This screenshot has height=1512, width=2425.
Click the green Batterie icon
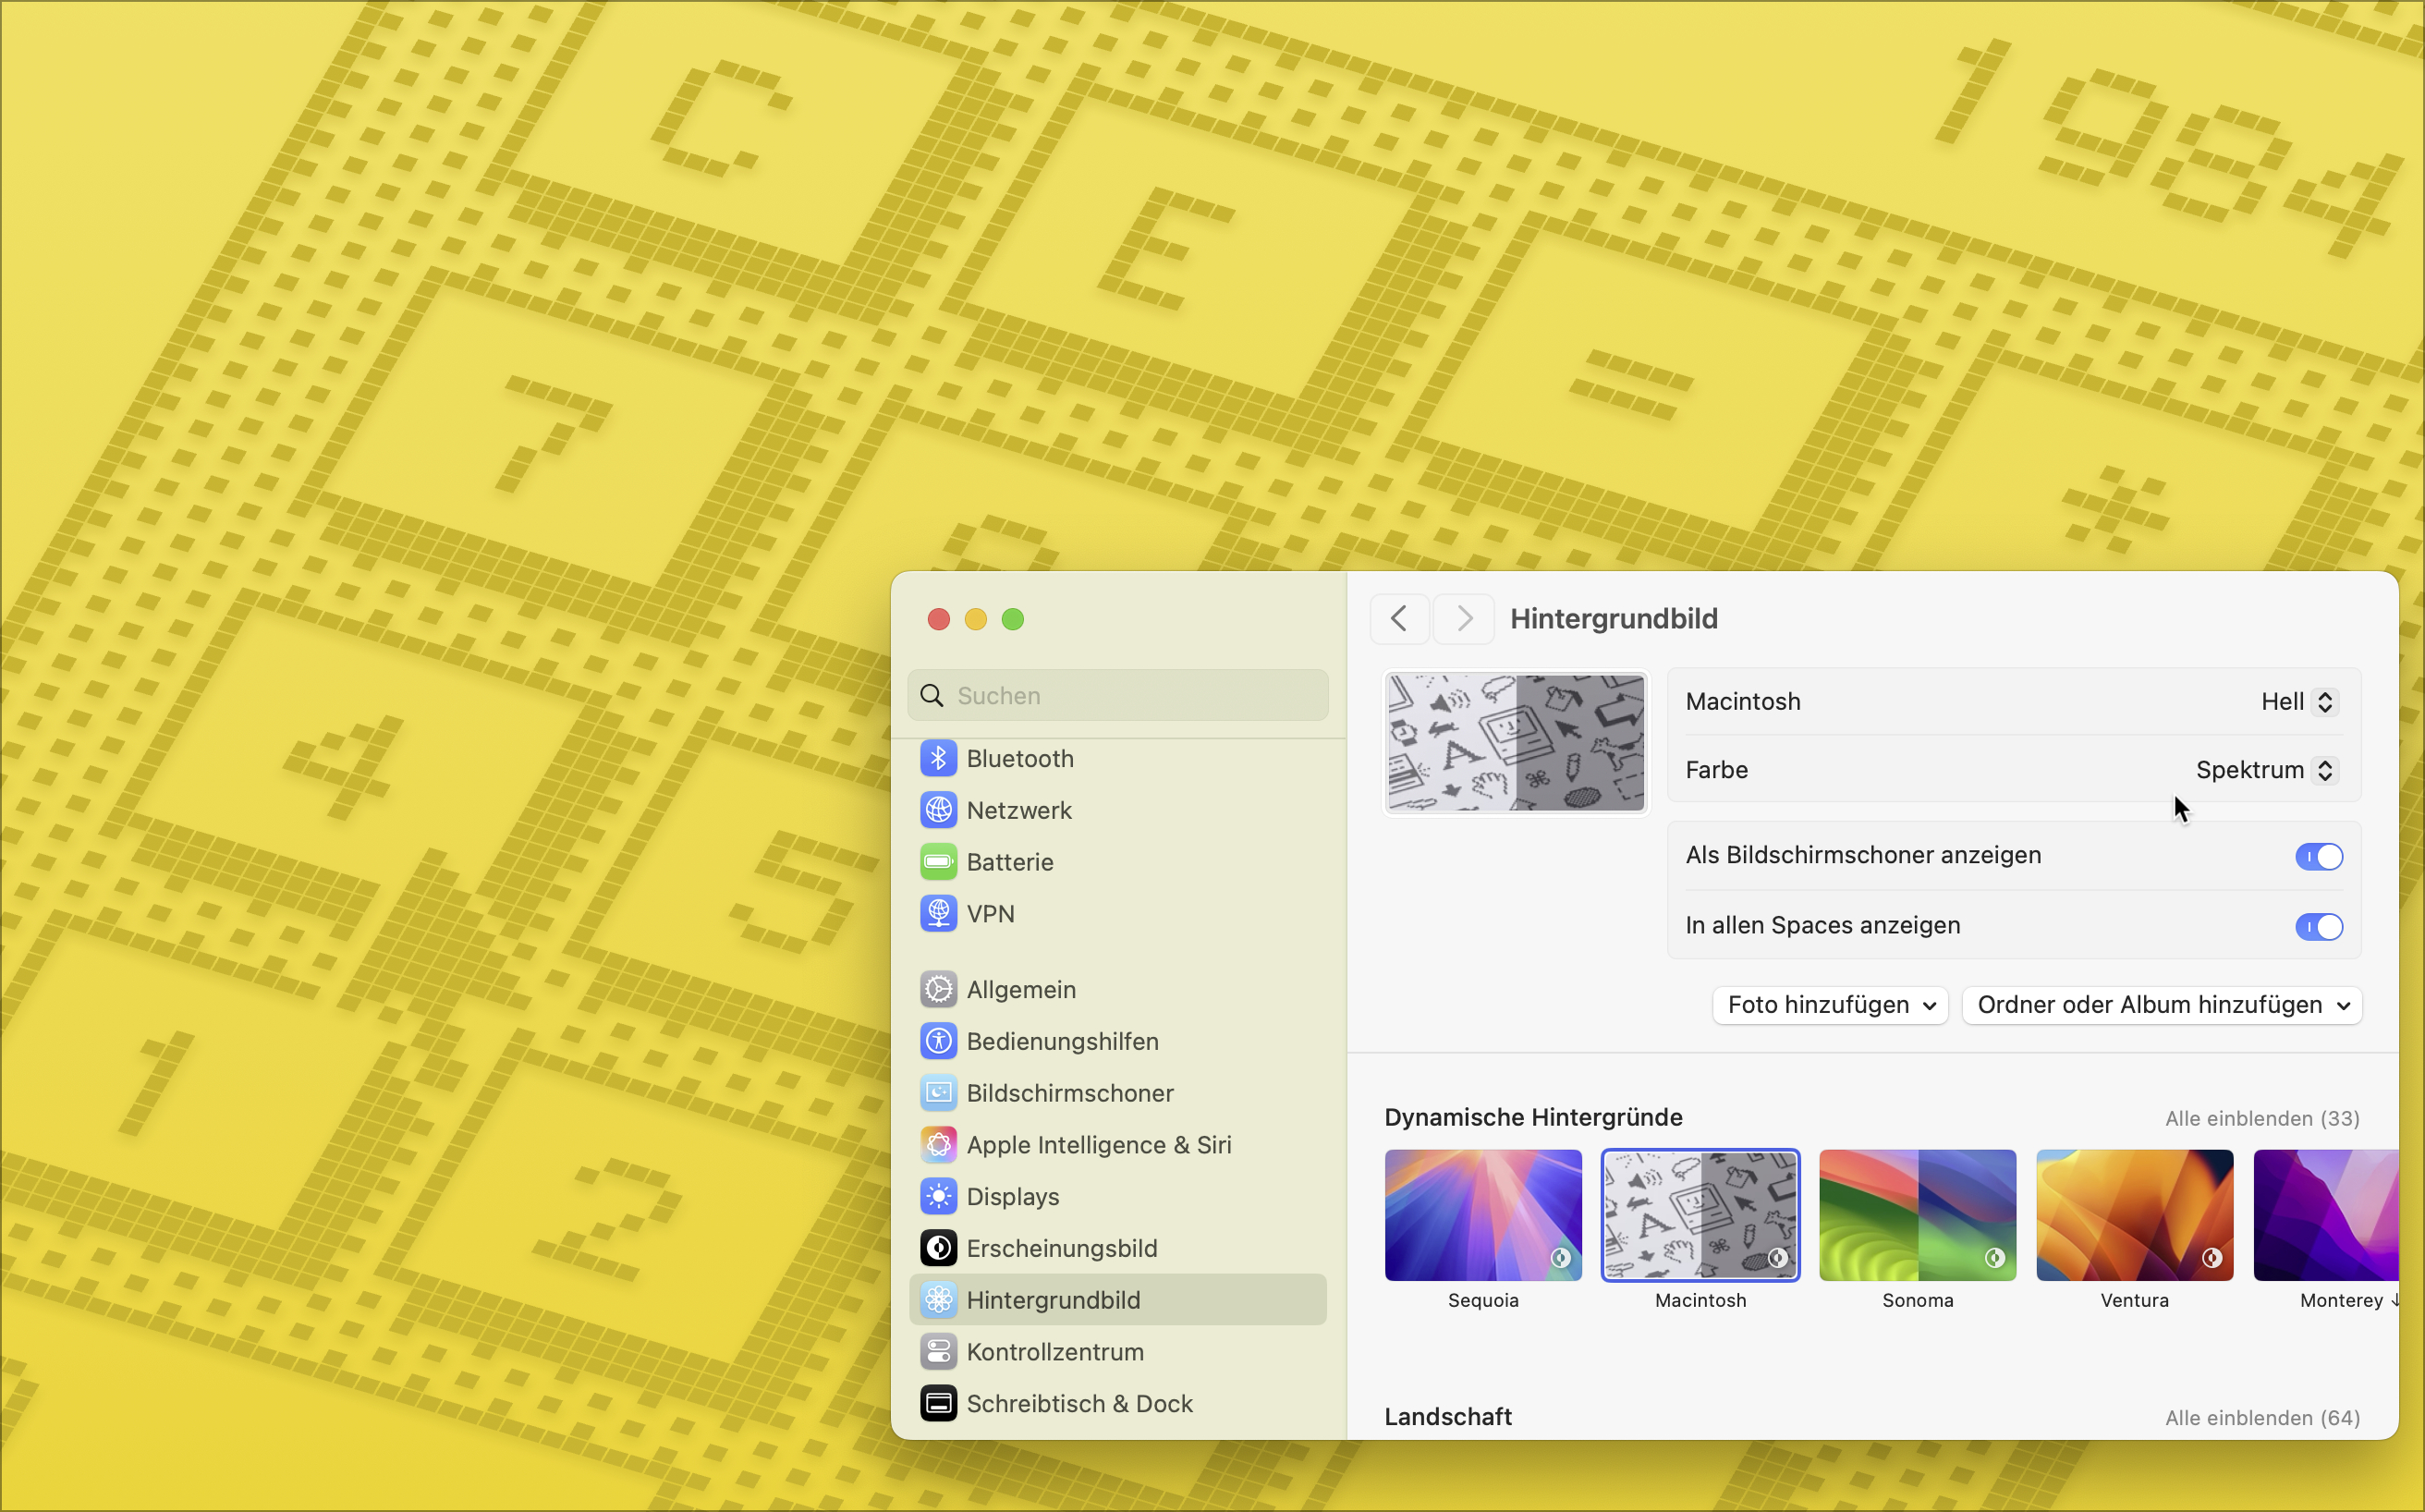[x=938, y=862]
